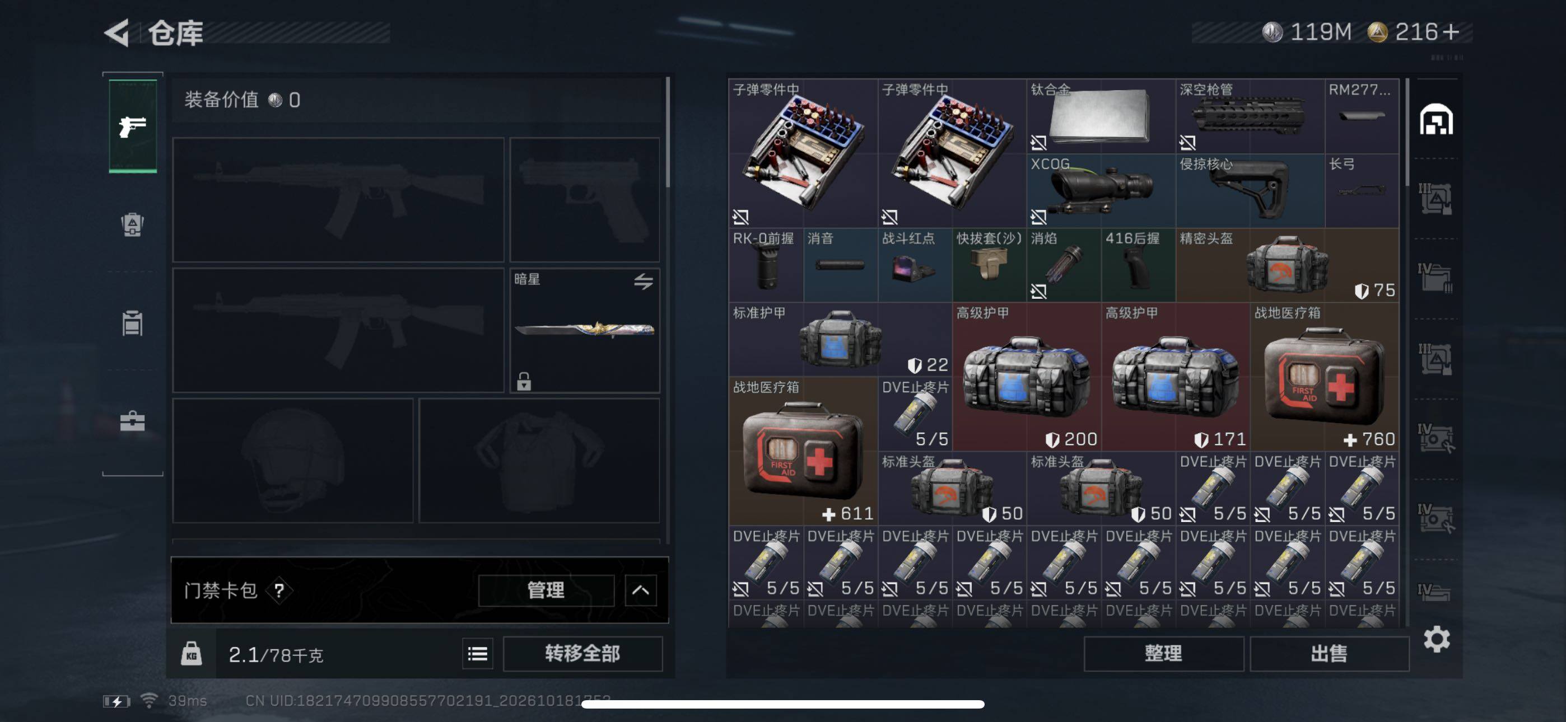Select the weapon (pistol) loadout tab
1566x722 pixels.
(x=133, y=126)
